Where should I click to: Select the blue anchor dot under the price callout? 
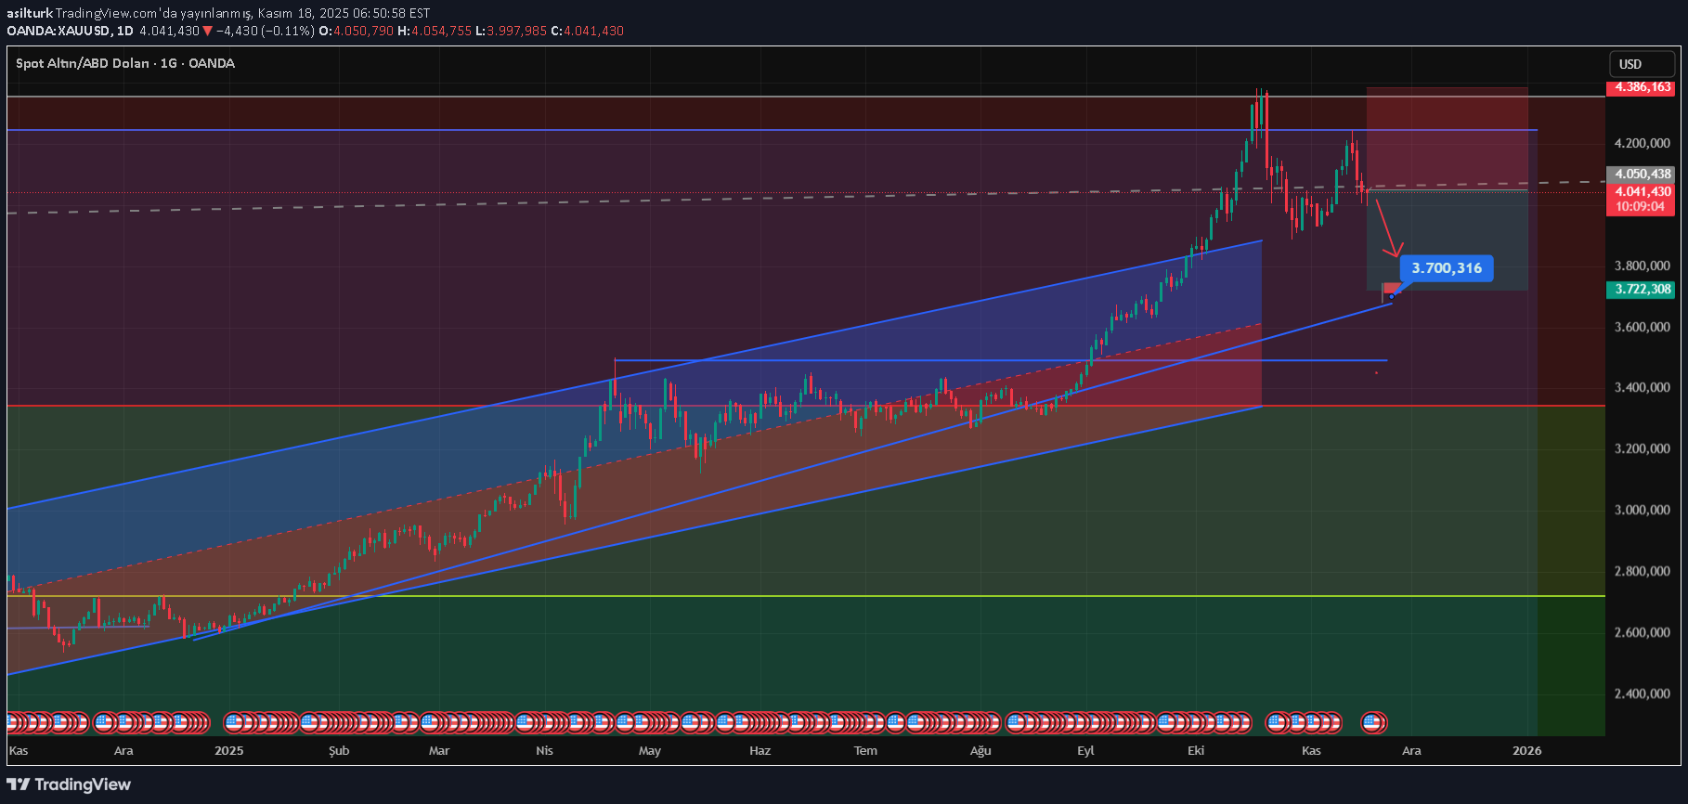pos(1391,297)
